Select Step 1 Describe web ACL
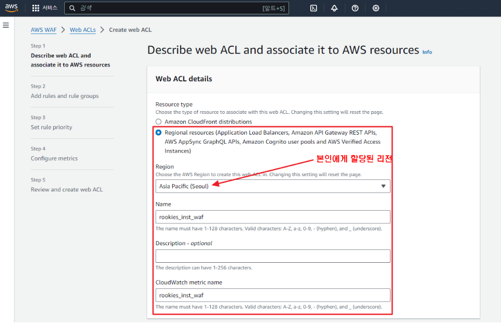 coord(70,60)
